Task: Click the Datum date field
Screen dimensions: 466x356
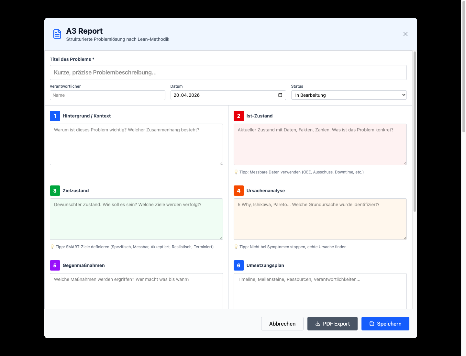Action: click(x=223, y=95)
